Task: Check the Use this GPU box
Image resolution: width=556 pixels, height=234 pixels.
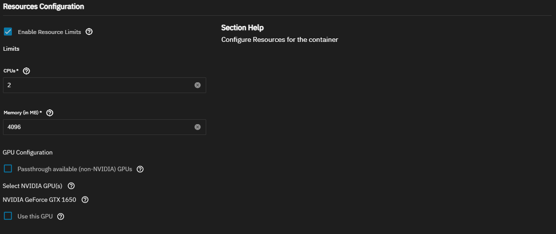Action: pyautogui.click(x=8, y=216)
